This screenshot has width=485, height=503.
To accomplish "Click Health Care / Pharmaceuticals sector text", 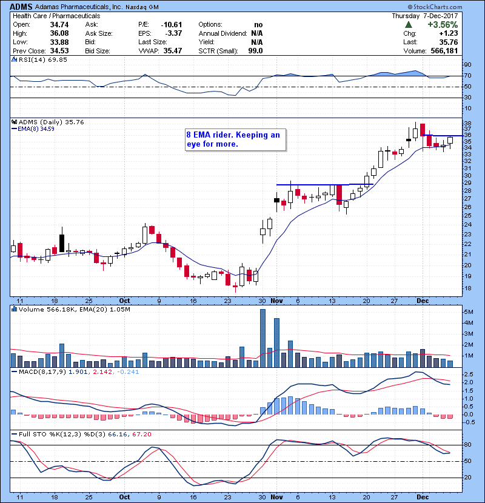I will coord(56,16).
